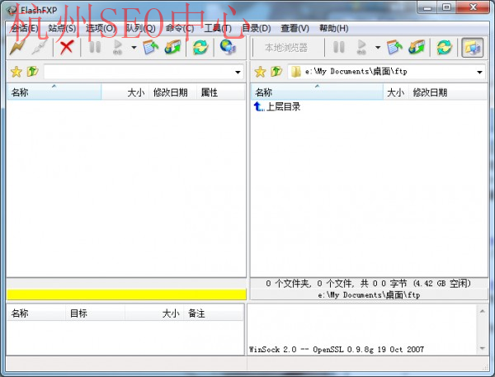Image resolution: width=495 pixels, height=377 pixels.
Task: Click the right pane folder-up icon
Action: pos(276,72)
